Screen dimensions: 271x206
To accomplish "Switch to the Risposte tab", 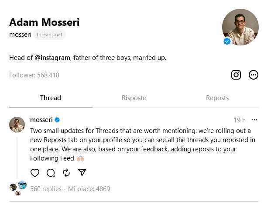I will [x=134, y=98].
